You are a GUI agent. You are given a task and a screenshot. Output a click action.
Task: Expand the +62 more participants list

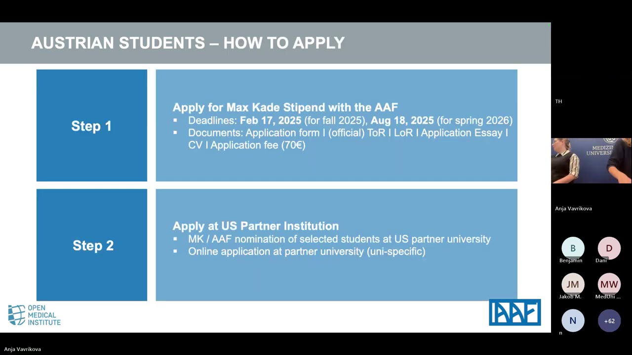pyautogui.click(x=609, y=320)
